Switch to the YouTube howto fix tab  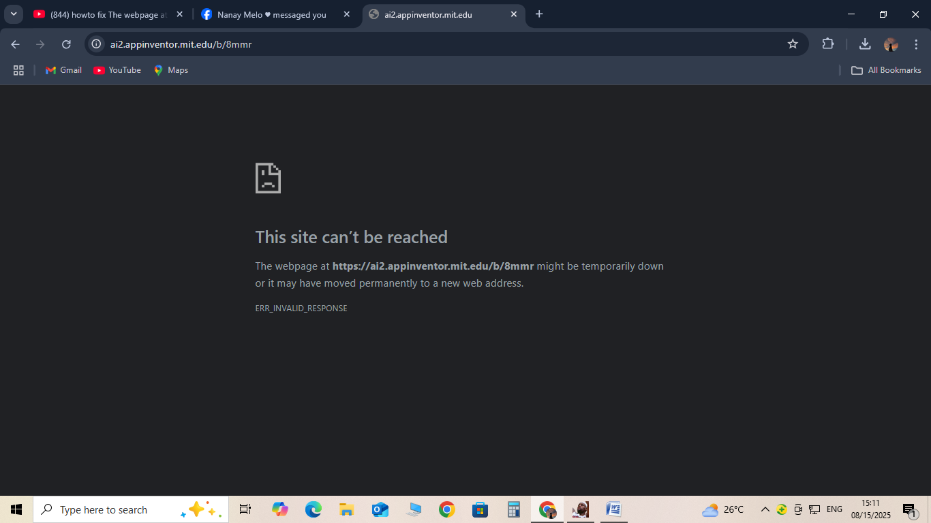click(x=102, y=14)
